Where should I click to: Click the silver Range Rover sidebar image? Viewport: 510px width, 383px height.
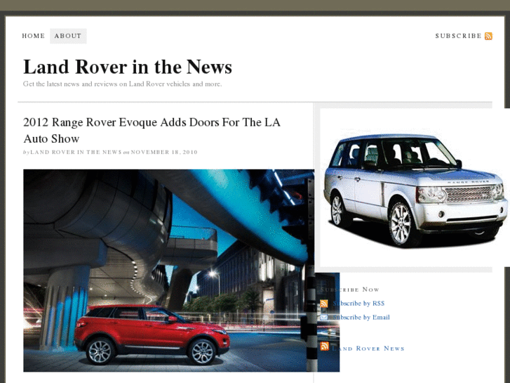[415, 188]
